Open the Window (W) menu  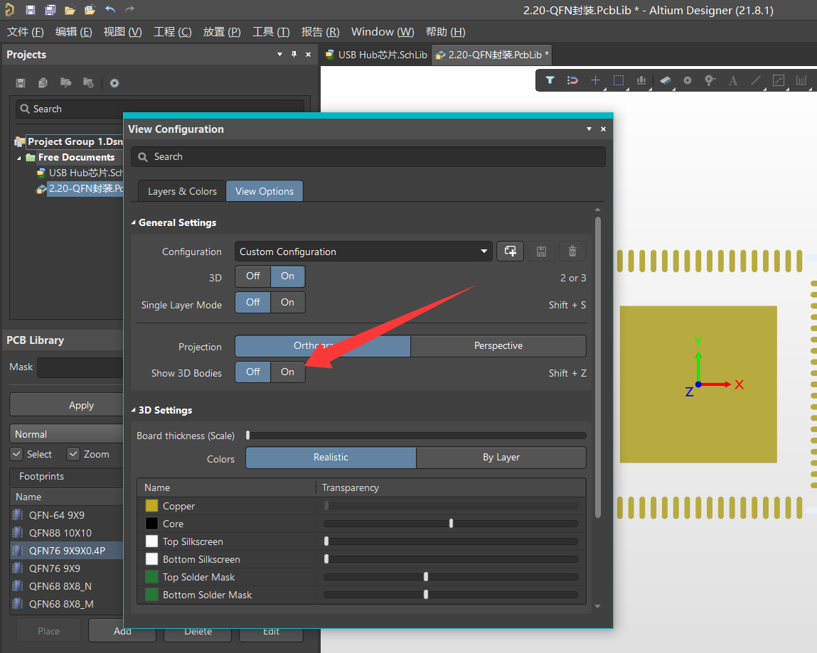point(383,32)
